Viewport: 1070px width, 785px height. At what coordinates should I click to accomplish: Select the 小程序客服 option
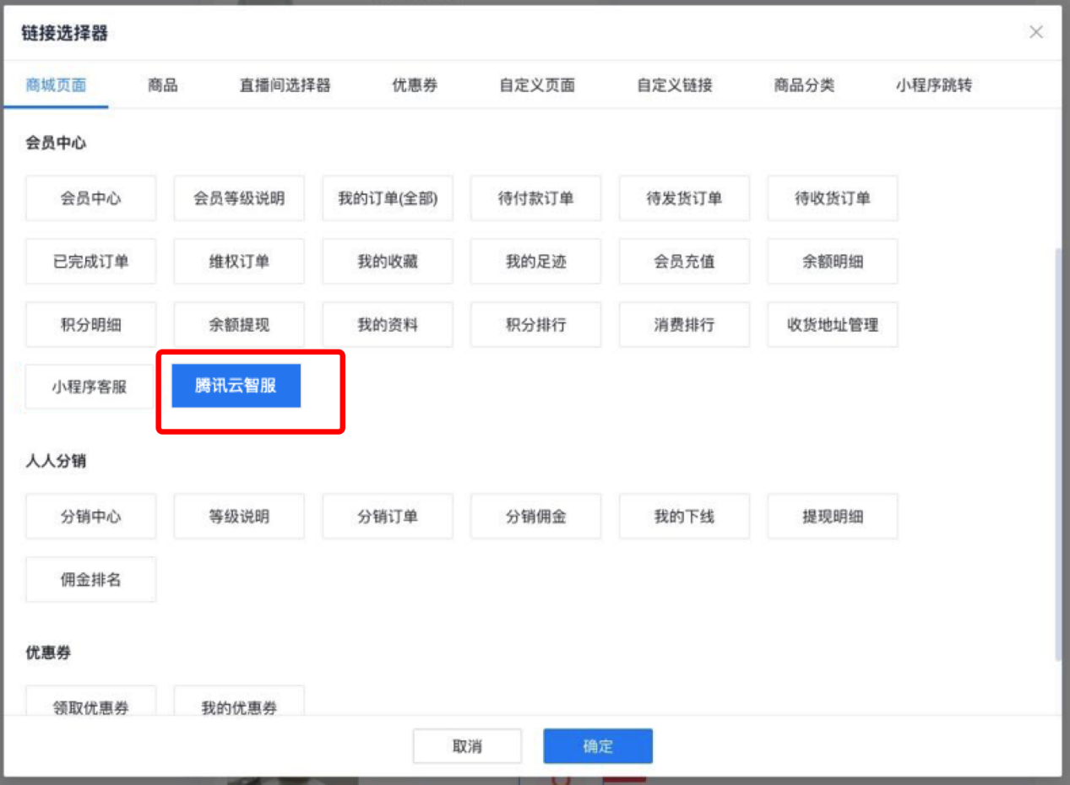click(89, 387)
